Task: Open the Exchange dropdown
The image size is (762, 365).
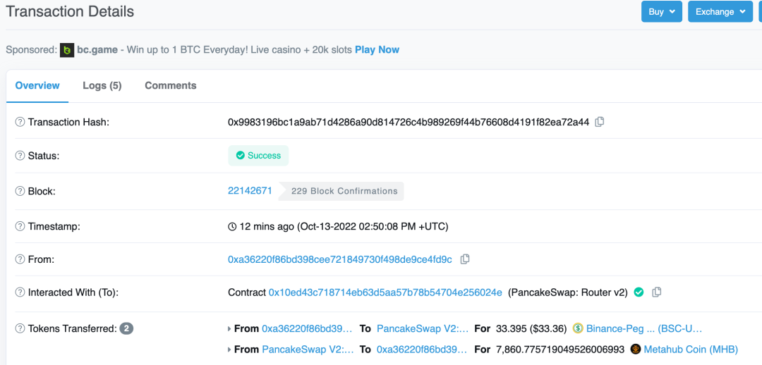Action: pyautogui.click(x=720, y=12)
